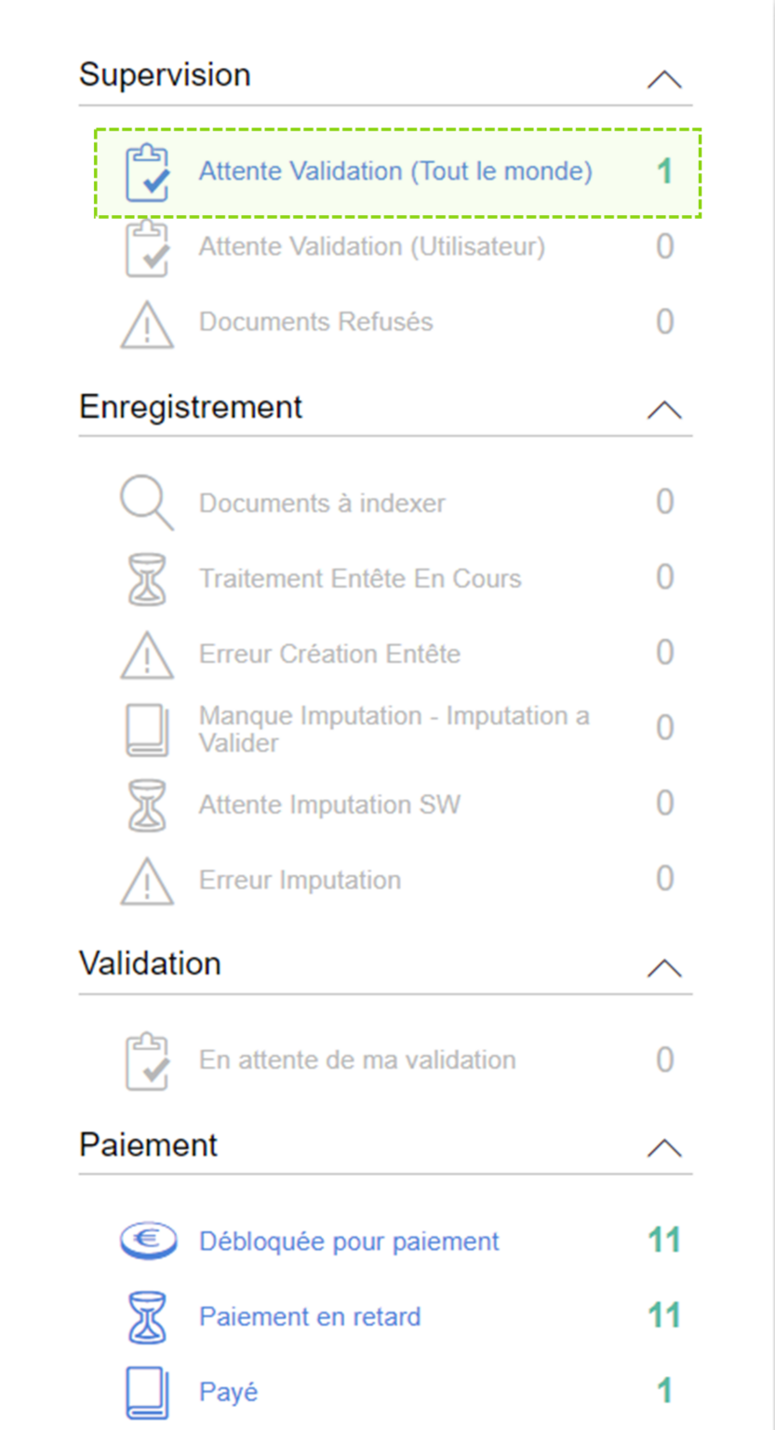Open the Débloquée pour paiement link
Image resolution: width=775 pixels, height=1430 pixels.
point(349,1241)
